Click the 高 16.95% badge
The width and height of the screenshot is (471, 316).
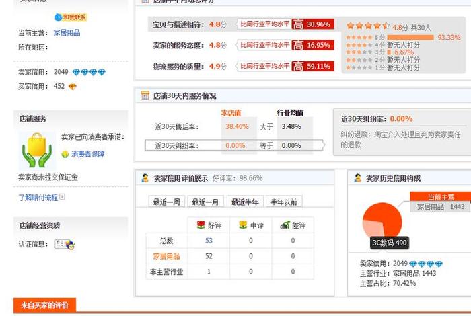(x=313, y=45)
